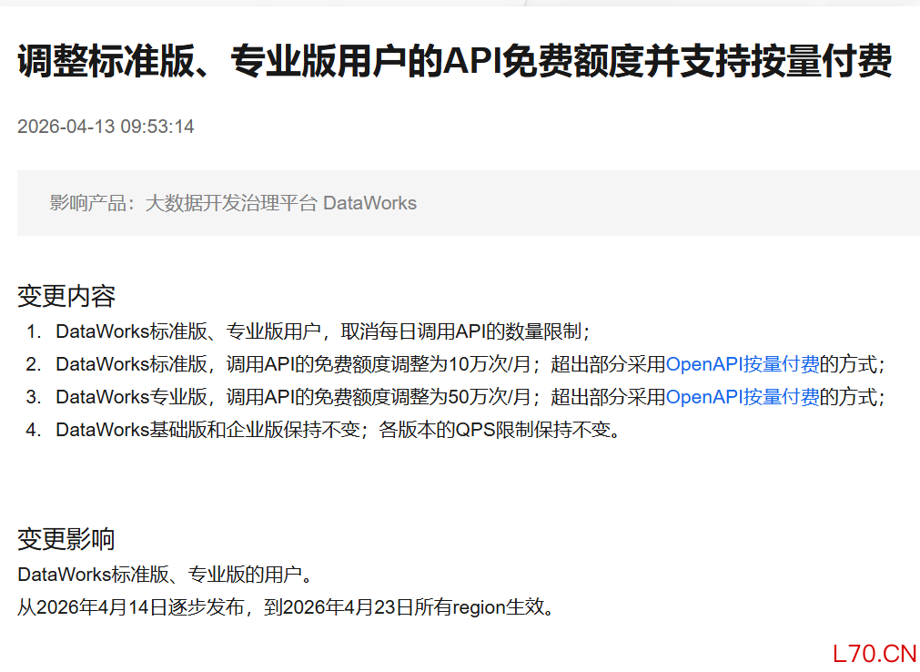Click the 变更内容 section heading
Screen dimensions: 920x672
pyautogui.click(x=66, y=296)
